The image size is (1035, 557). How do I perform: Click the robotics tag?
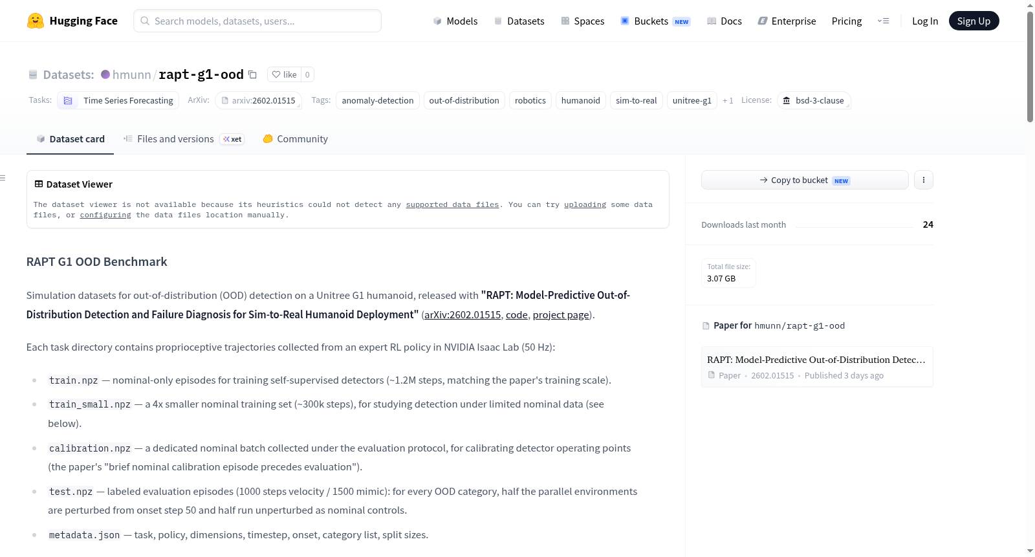pos(530,100)
